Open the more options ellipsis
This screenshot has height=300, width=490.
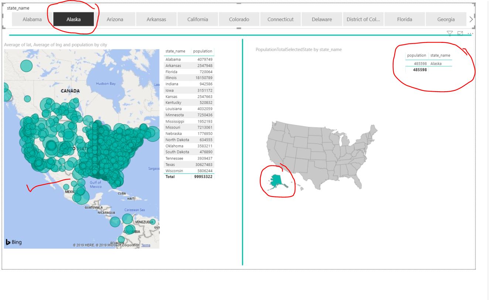(470, 34)
